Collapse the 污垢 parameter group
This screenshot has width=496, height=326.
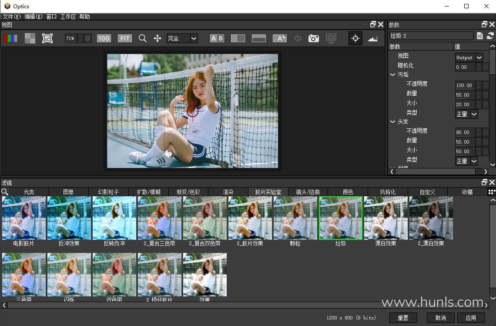point(392,75)
